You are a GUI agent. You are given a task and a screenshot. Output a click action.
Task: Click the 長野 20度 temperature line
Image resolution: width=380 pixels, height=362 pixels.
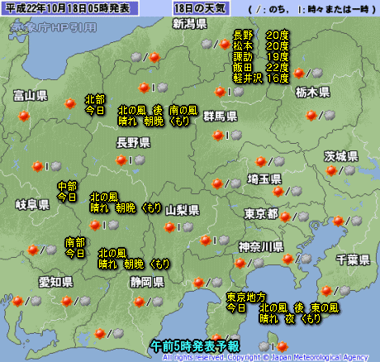(261, 36)
